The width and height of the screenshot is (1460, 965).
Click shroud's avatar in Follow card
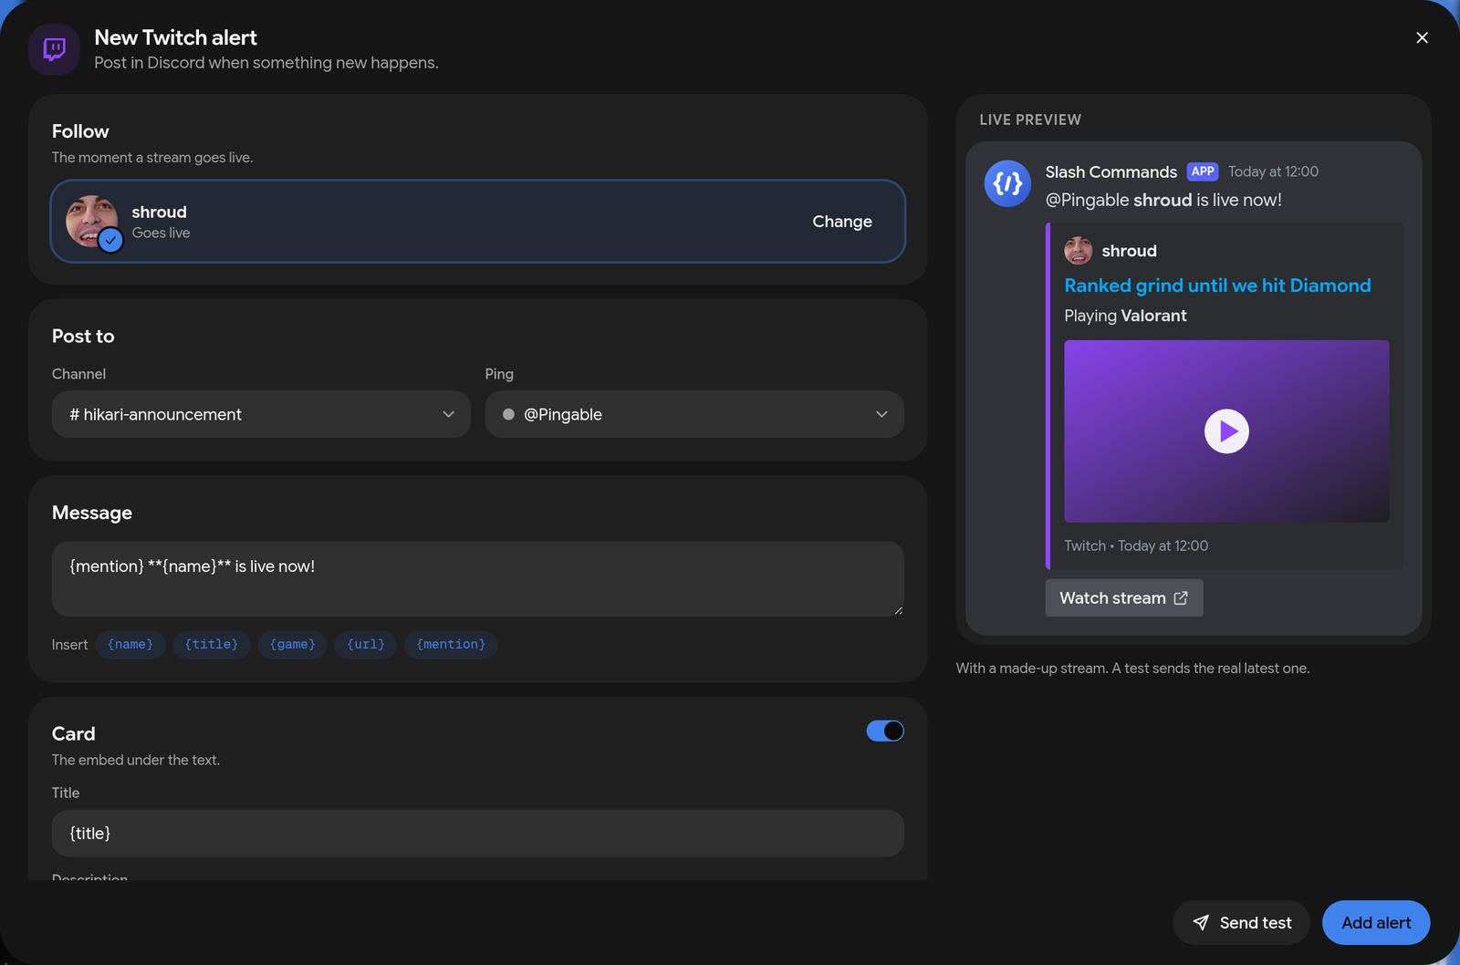point(91,221)
